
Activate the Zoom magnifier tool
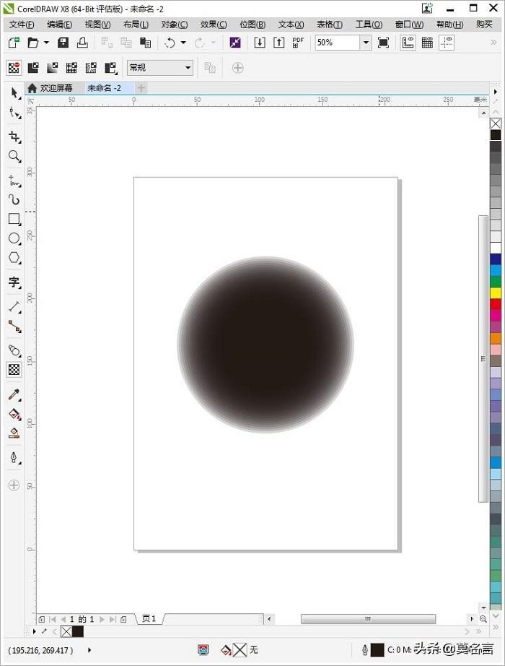pyautogui.click(x=14, y=156)
